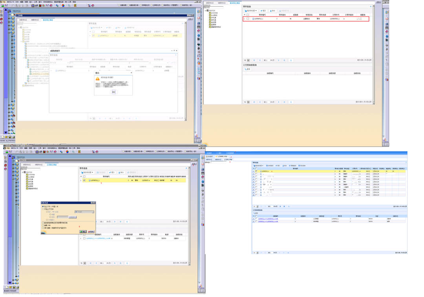
Task: Tick the last checkbox below 加载 CGR in the bottom-left dialog
Action: tap(43, 228)
